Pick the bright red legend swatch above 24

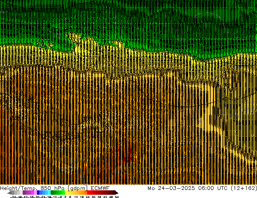88,192
